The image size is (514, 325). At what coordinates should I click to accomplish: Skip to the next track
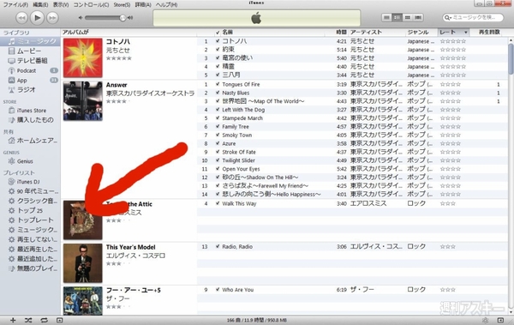[x=52, y=18]
